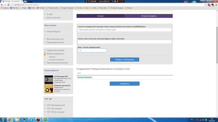Viewport: 218px width, 122px height.
Task: Reload the page with the refresh icon
Action: point(9,5)
